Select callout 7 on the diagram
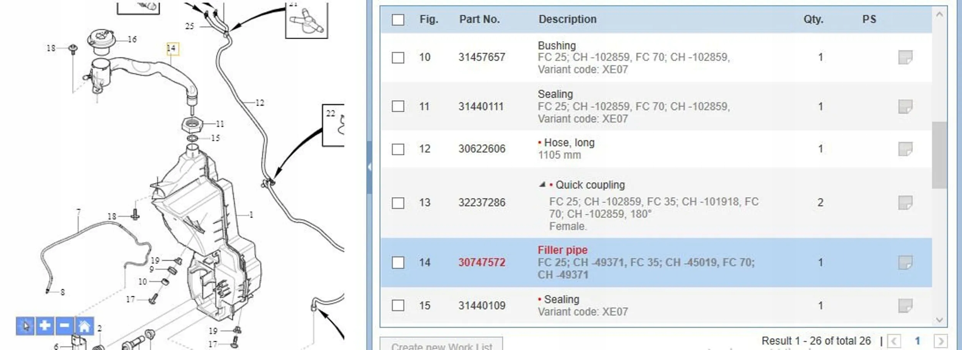Viewport: 962px width, 350px height. 78,212
